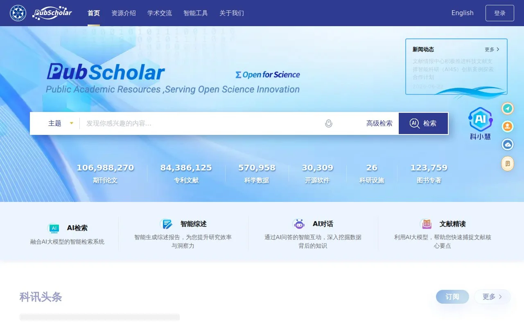This screenshot has width=524, height=327.
Task: Click the teal paper-plane floating icon
Action: point(508,108)
